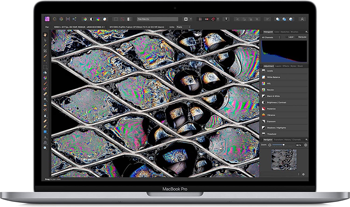
Task: Click the snapping magnet icon
Action: (213, 19)
